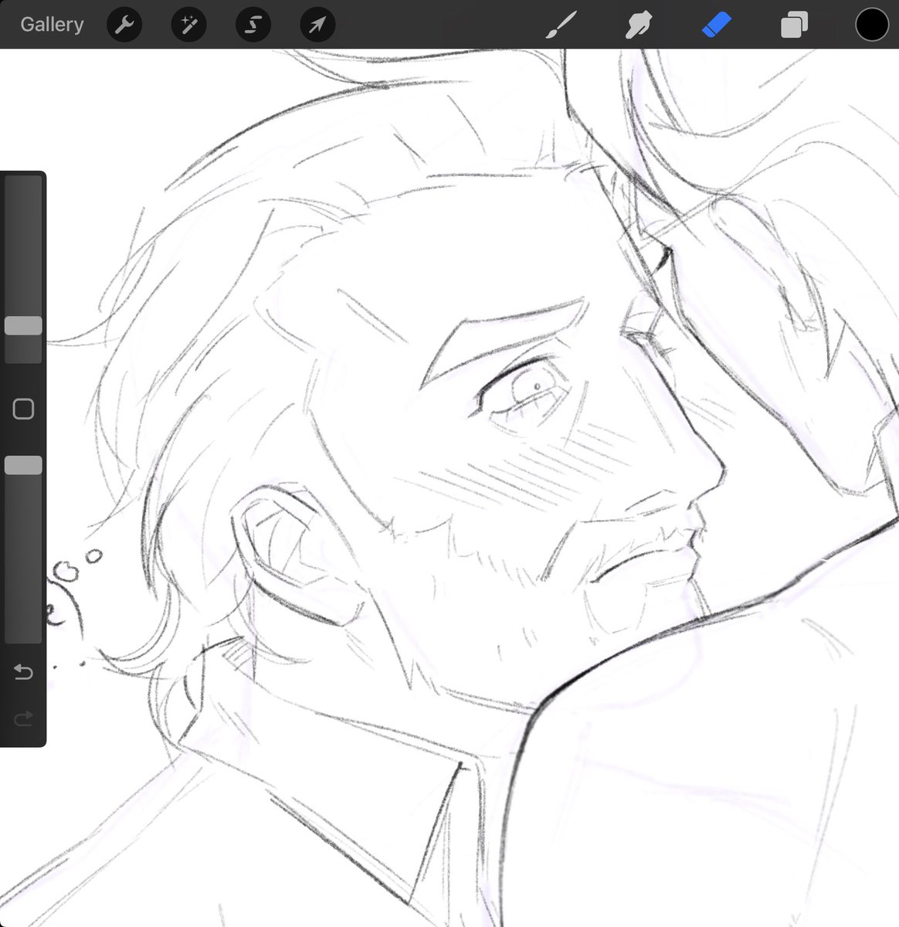The image size is (899, 927).
Task: Redo the last undone stroke
Action: [x=23, y=719]
